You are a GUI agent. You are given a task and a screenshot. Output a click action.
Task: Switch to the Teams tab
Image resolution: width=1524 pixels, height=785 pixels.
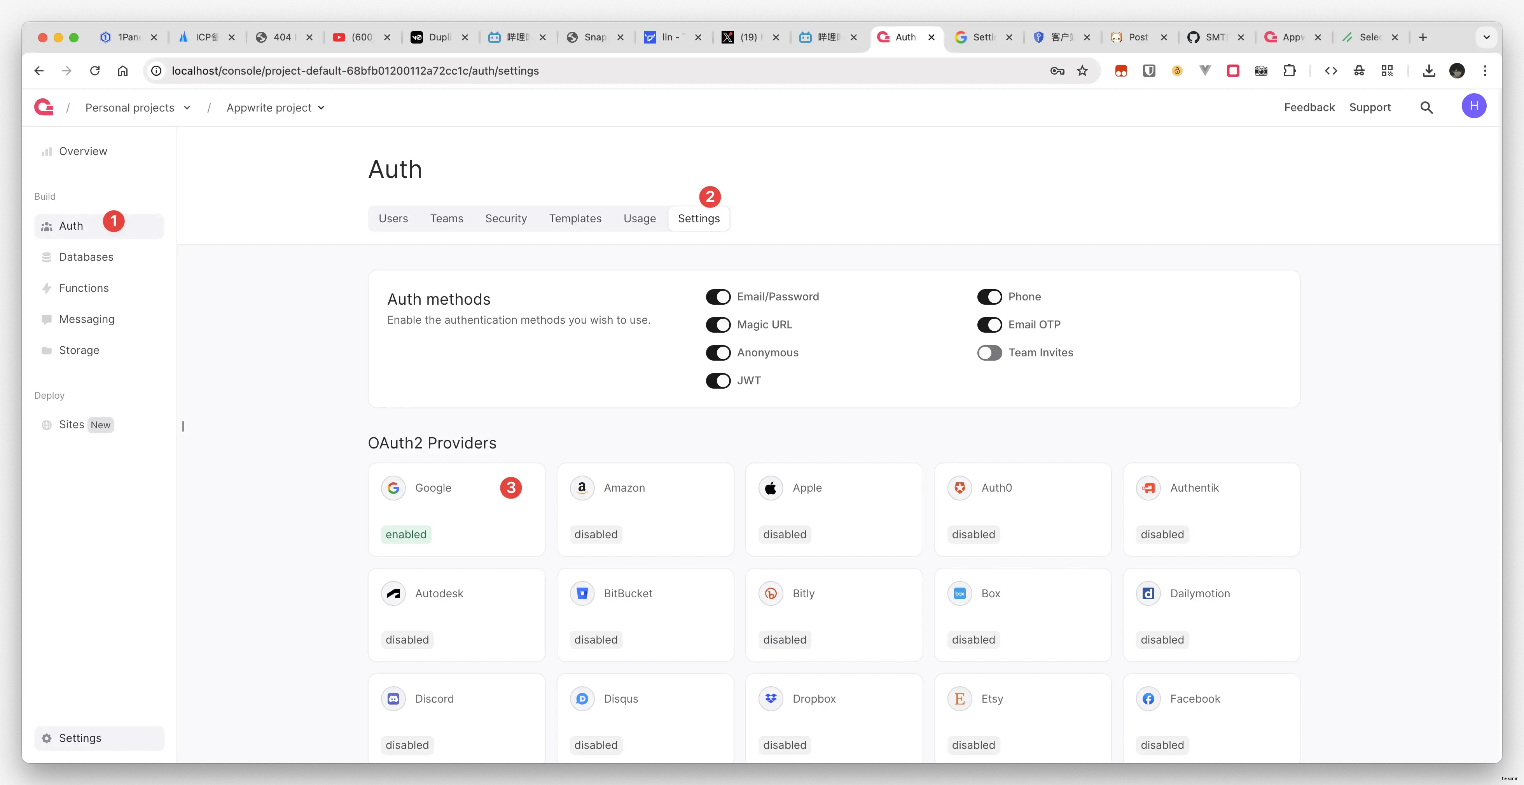coord(447,219)
